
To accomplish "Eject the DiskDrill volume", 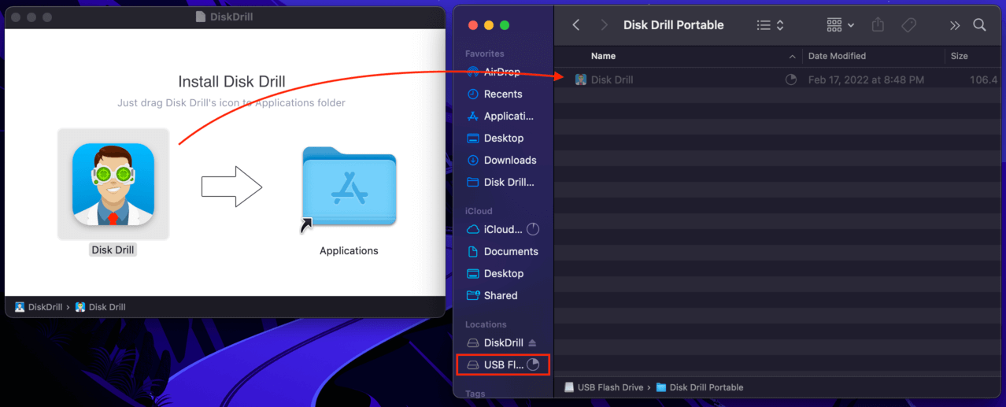I will (532, 342).
